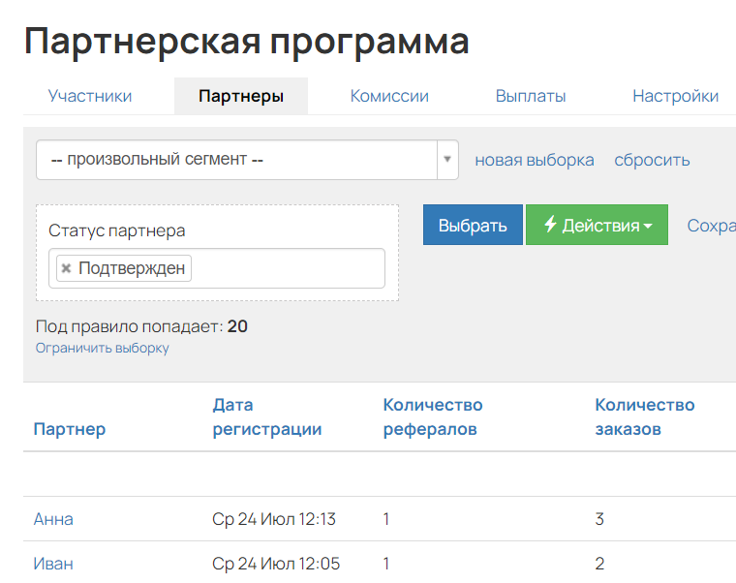The image size is (736, 583).
Task: Sort by the Партнер column header
Action: [70, 429]
